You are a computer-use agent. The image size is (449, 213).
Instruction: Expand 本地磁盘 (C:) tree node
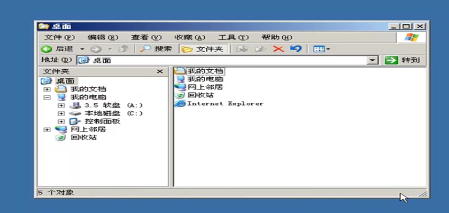click(61, 113)
